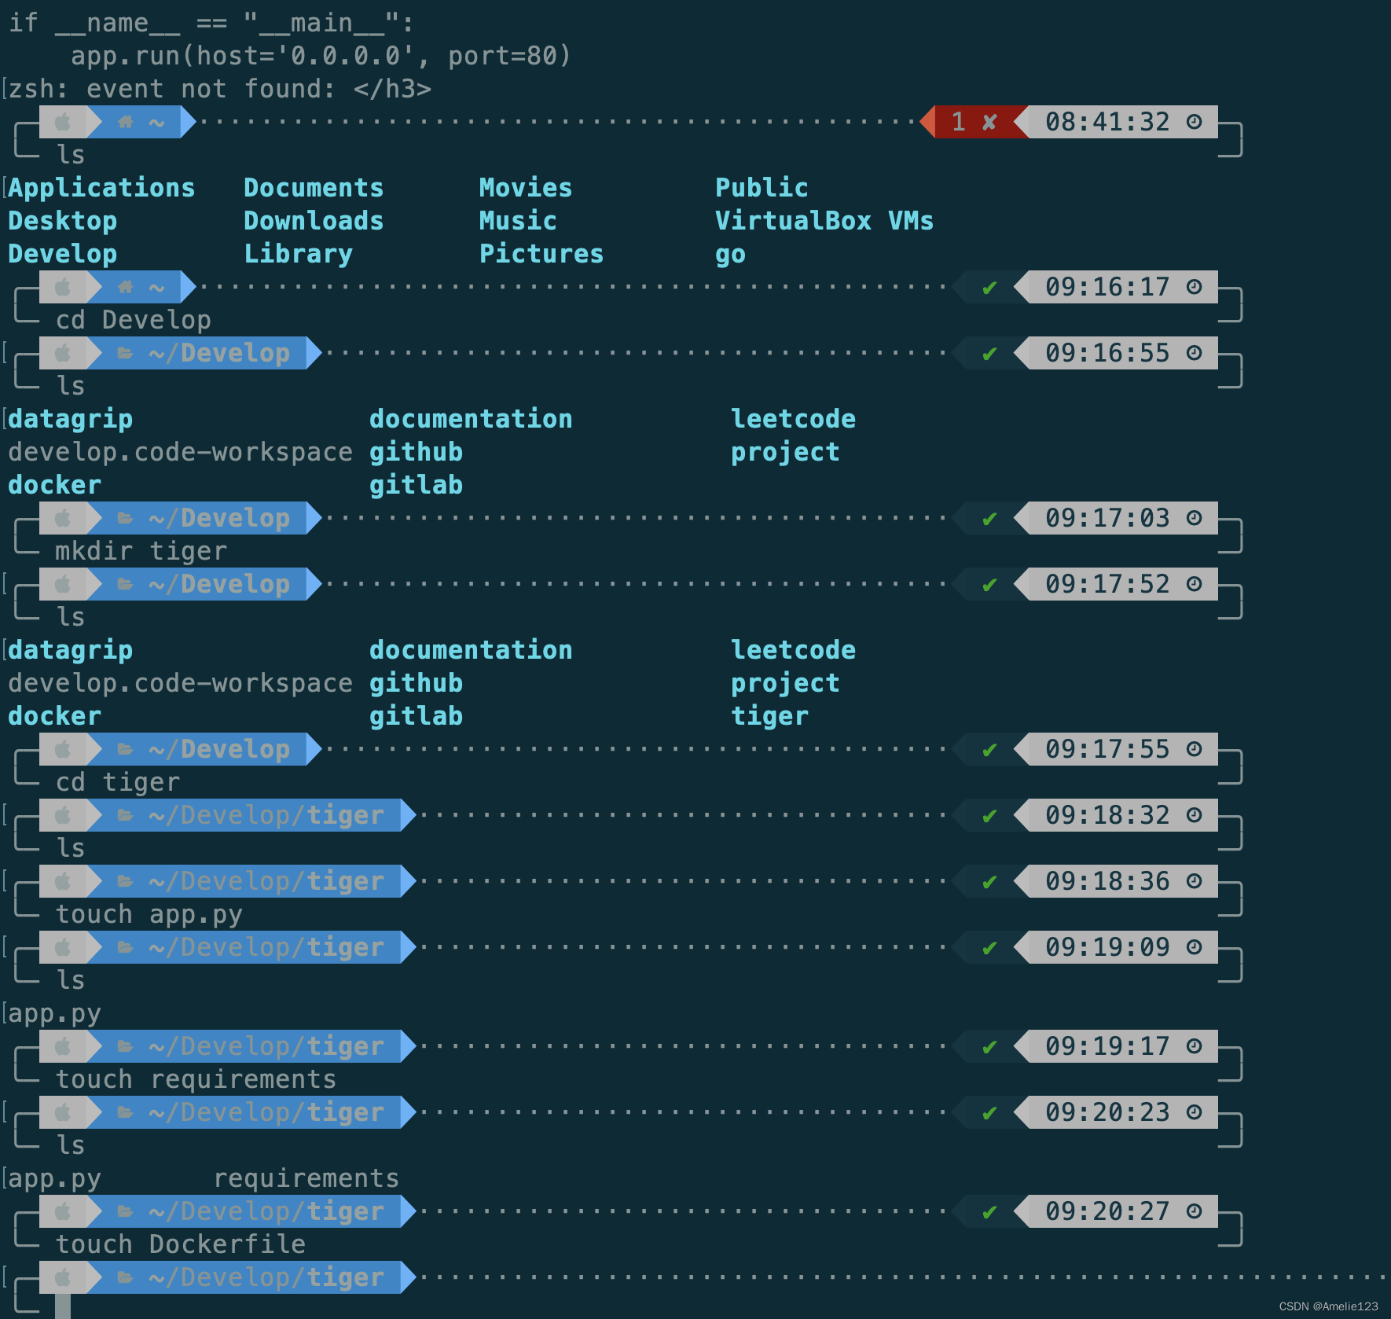Click tiger folder below project in listing
The image size is (1391, 1319).
[769, 717]
